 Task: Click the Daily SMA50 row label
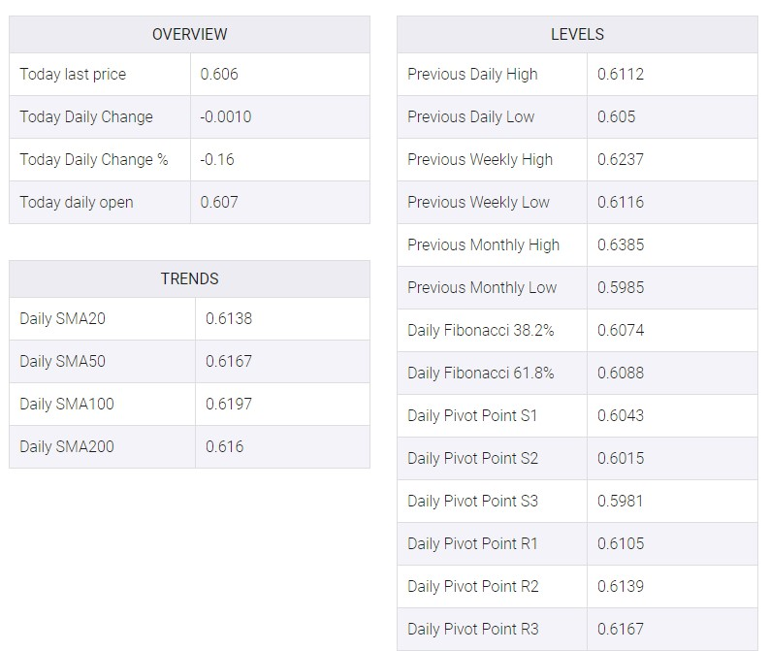(x=62, y=361)
